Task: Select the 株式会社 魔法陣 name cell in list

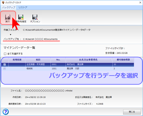Action: tap(89, 65)
